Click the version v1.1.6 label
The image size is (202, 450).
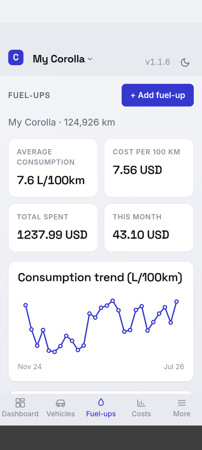point(158,62)
